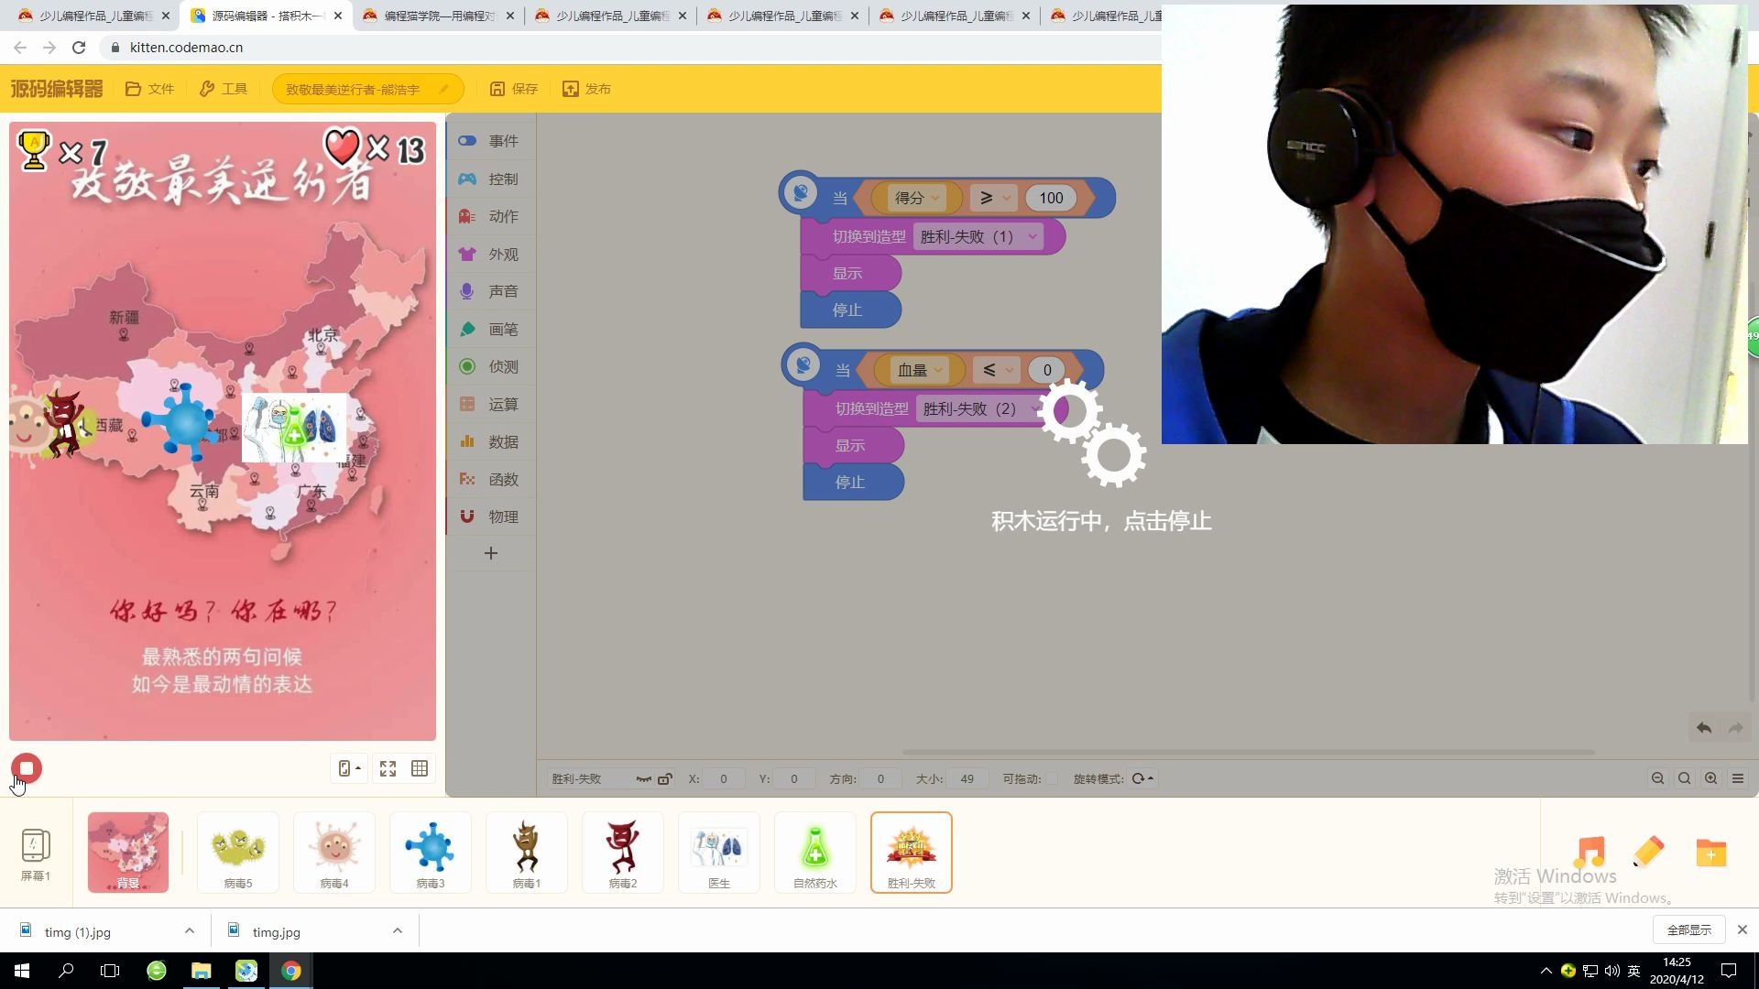Screen dimensions: 1759x989
Task: Toggle sprite visibility eye icon
Action: point(643,779)
